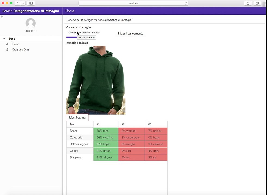Image resolution: width=267 pixels, height=195 pixels.
Task: Collapse the Menu section chevron
Action: pos(4,39)
